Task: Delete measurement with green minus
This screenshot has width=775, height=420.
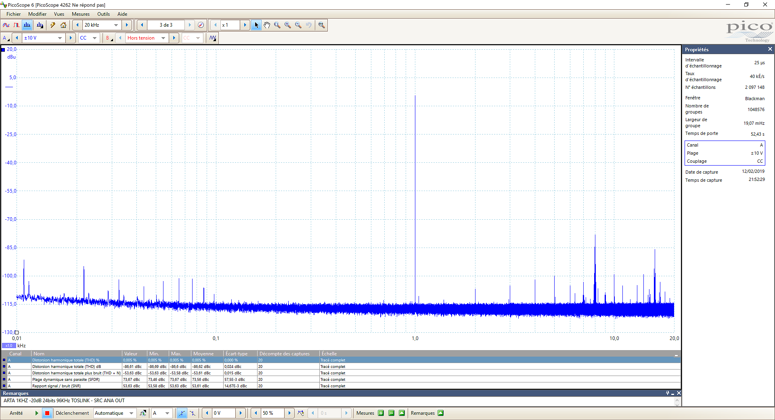Action: 391,413
